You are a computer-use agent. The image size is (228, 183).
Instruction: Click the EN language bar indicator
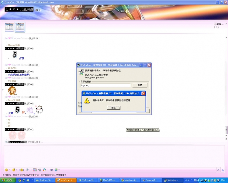click(x=195, y=180)
